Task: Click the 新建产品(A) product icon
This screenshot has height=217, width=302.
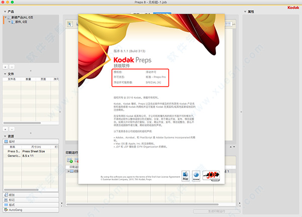Action: click(x=9, y=18)
